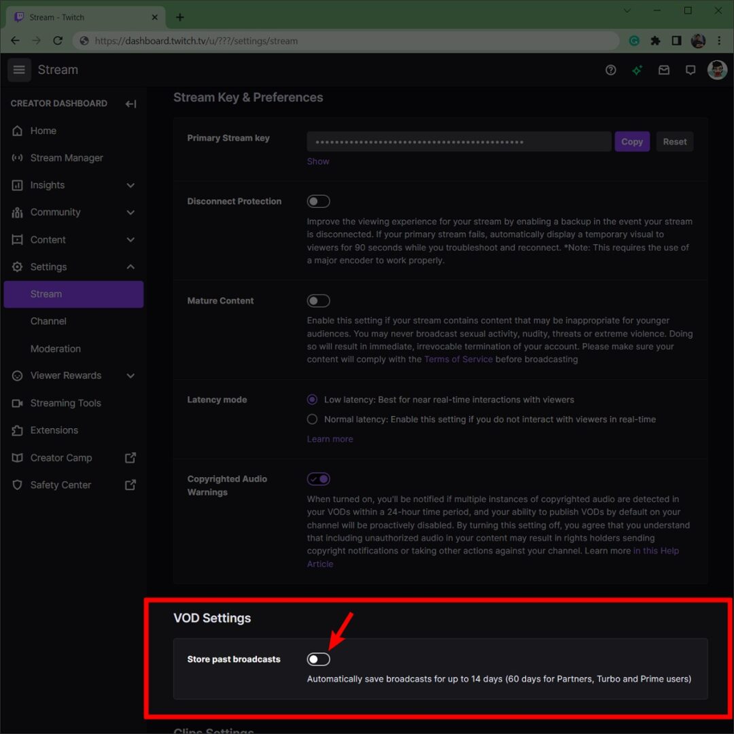Collapse the Creator Dashboard sidebar

[x=130, y=104]
